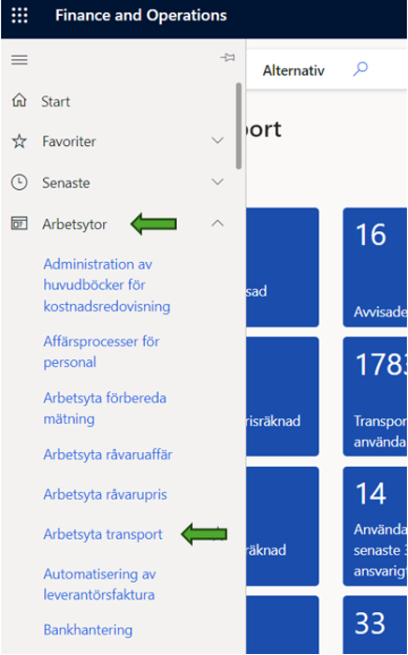Open the tile showing 16

pyautogui.click(x=375, y=268)
